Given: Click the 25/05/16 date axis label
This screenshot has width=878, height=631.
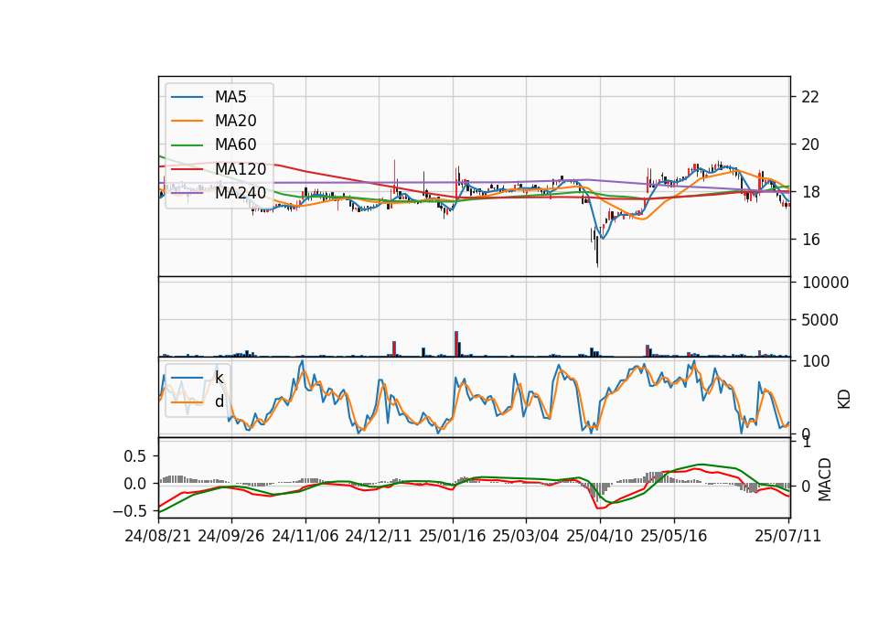Looking at the screenshot, I should (674, 536).
